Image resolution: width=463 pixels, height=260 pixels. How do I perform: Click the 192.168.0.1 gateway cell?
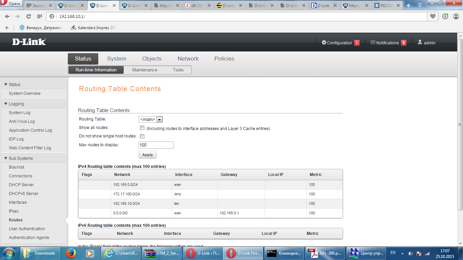(241, 213)
